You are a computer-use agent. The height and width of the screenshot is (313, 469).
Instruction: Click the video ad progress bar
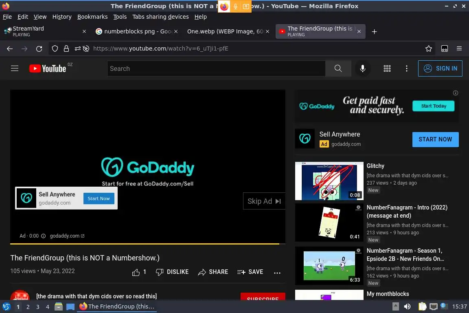pos(148,244)
